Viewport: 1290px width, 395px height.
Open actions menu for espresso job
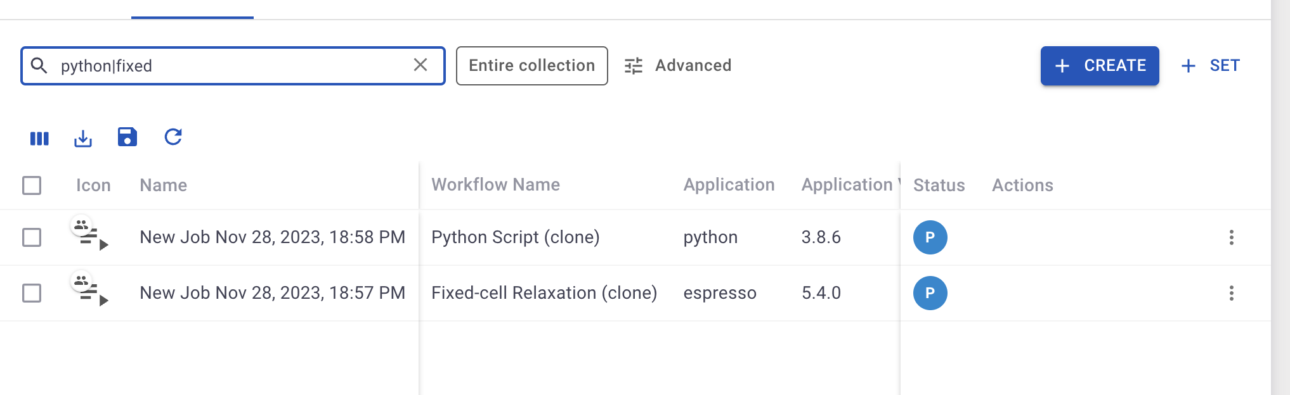pos(1231,293)
